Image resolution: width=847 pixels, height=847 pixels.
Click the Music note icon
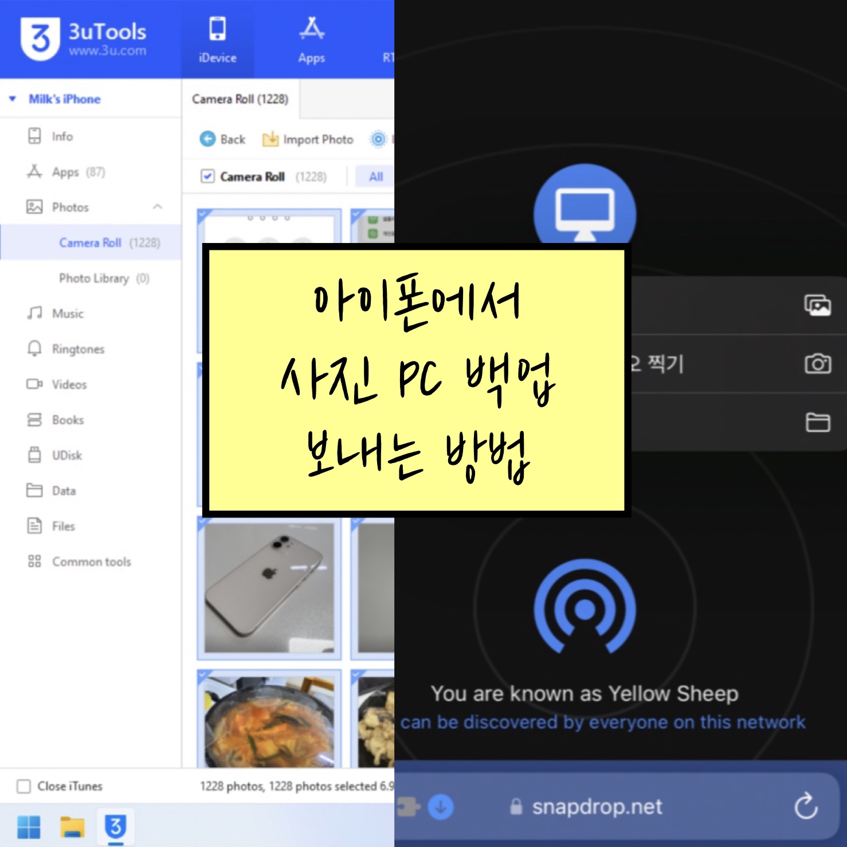click(34, 313)
